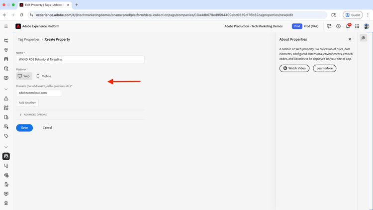Open the app switcher grid
373x210 pixels.
coord(357,26)
